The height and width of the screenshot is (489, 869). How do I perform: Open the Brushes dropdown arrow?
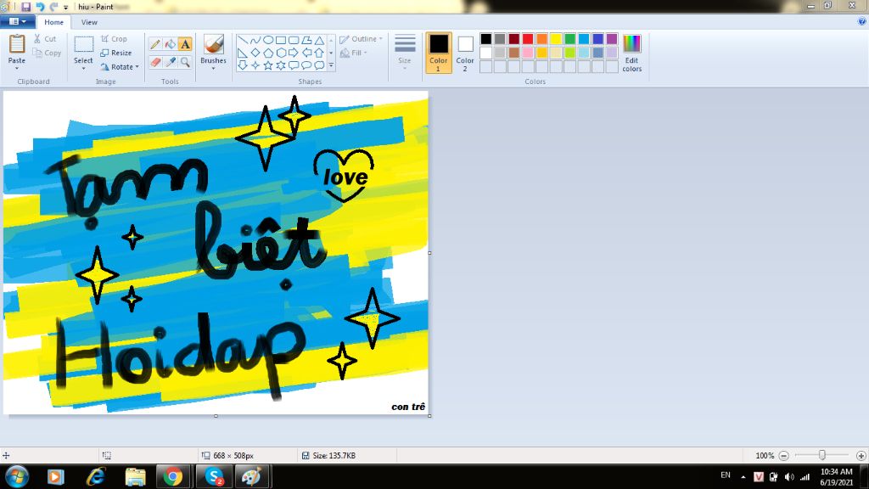coord(213,68)
